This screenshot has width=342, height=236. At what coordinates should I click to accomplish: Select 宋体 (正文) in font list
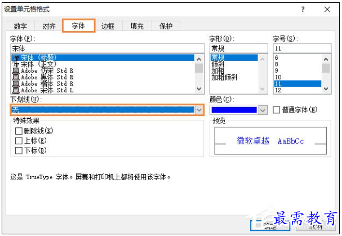[103, 64]
